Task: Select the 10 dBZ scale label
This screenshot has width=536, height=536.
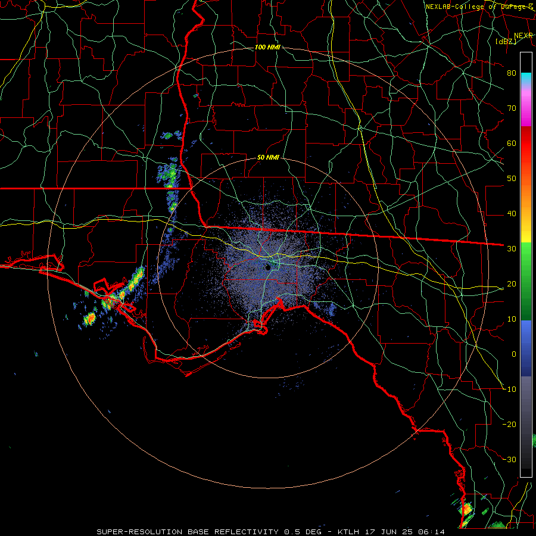Action: 512,319
